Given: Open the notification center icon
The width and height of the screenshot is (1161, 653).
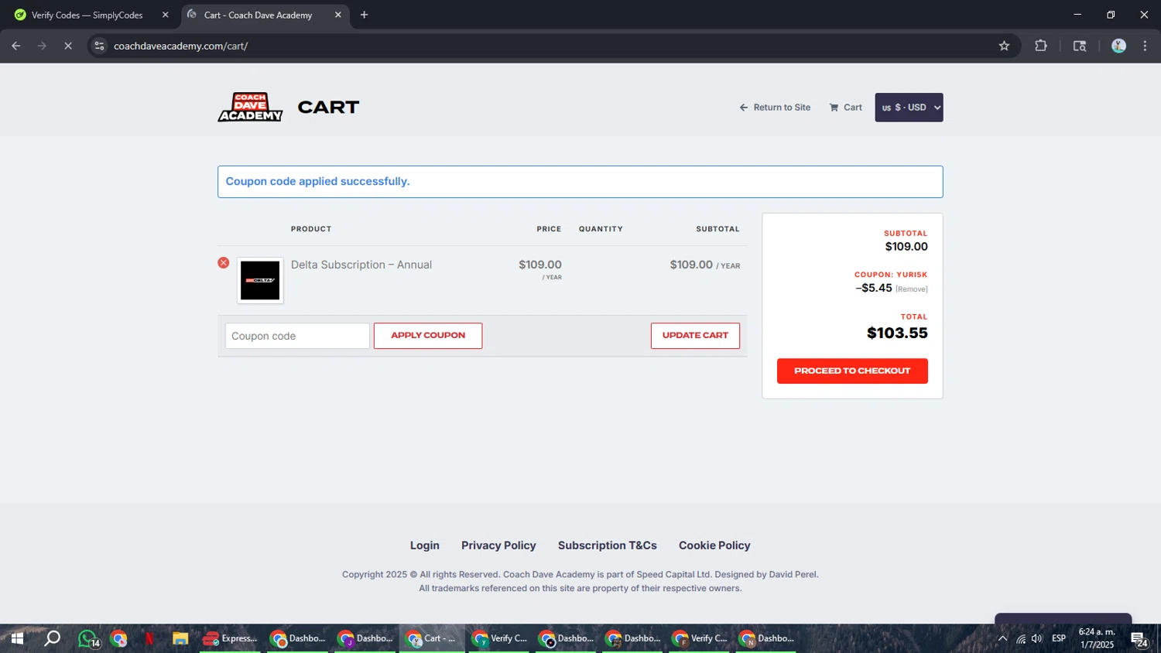Looking at the screenshot, I should [x=1139, y=639].
